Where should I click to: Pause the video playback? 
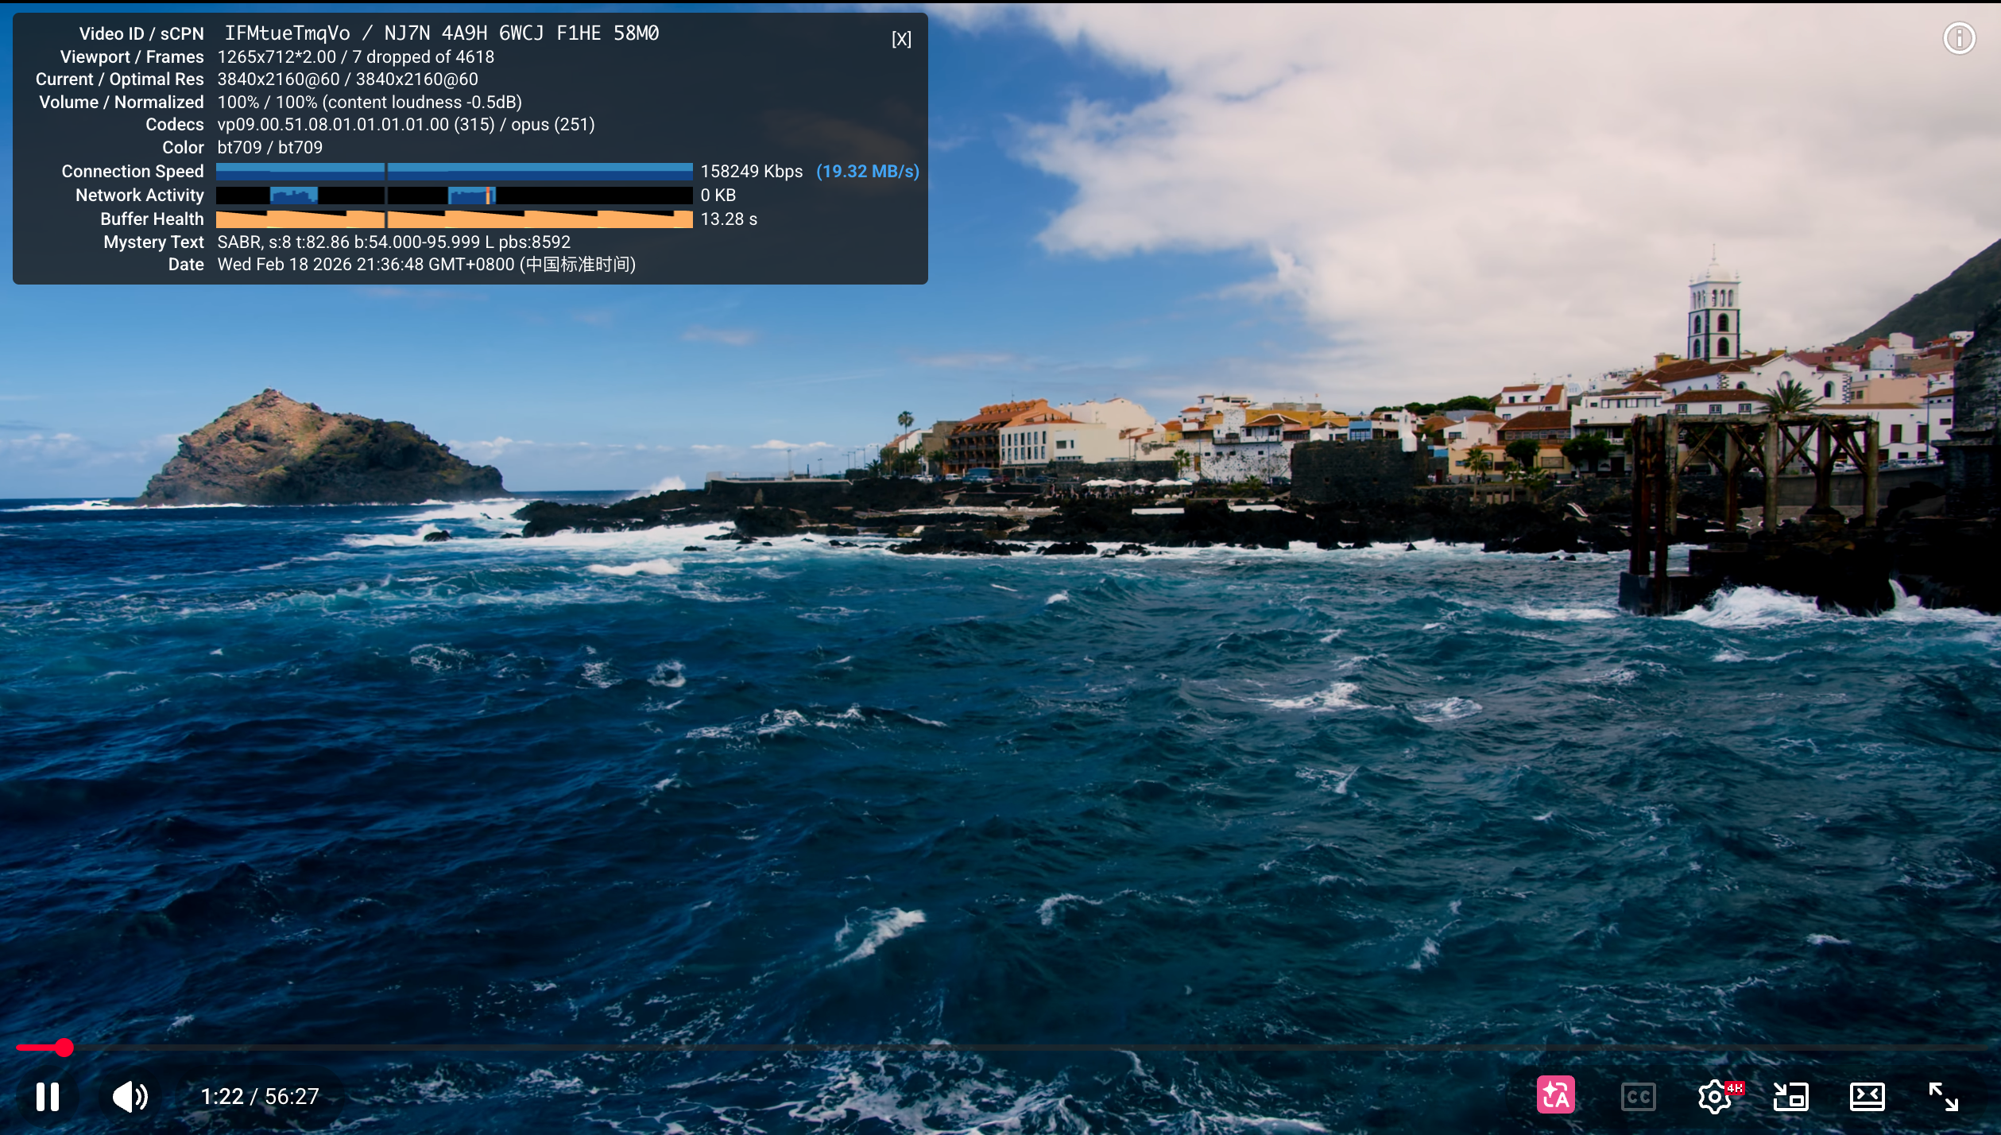tap(48, 1097)
